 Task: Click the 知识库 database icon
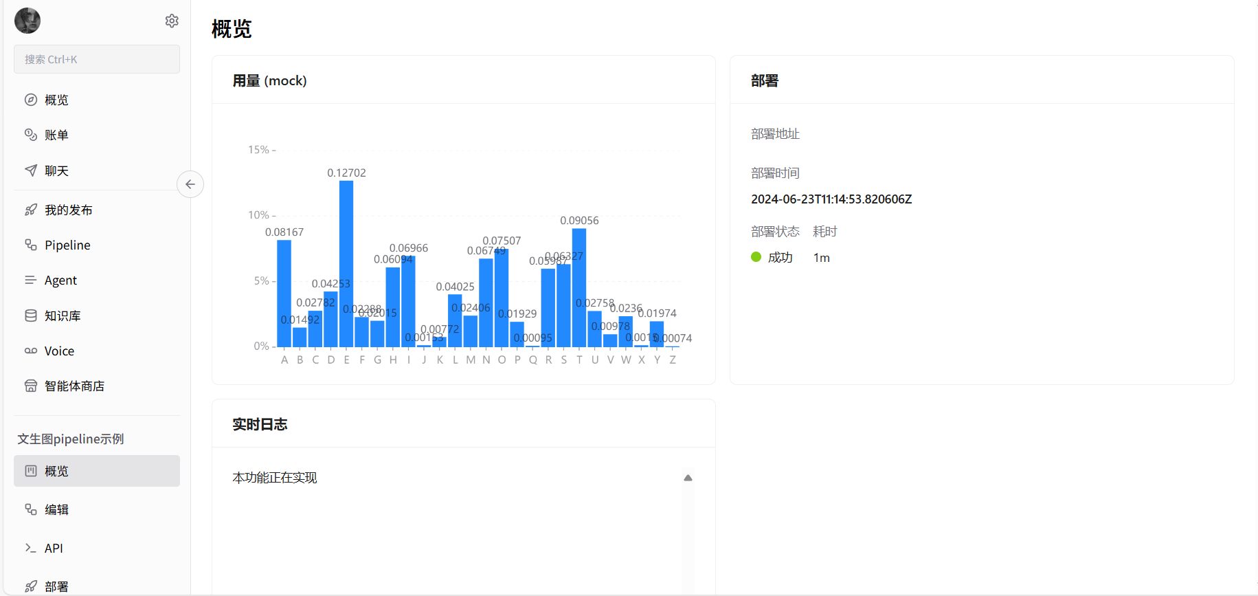(31, 316)
